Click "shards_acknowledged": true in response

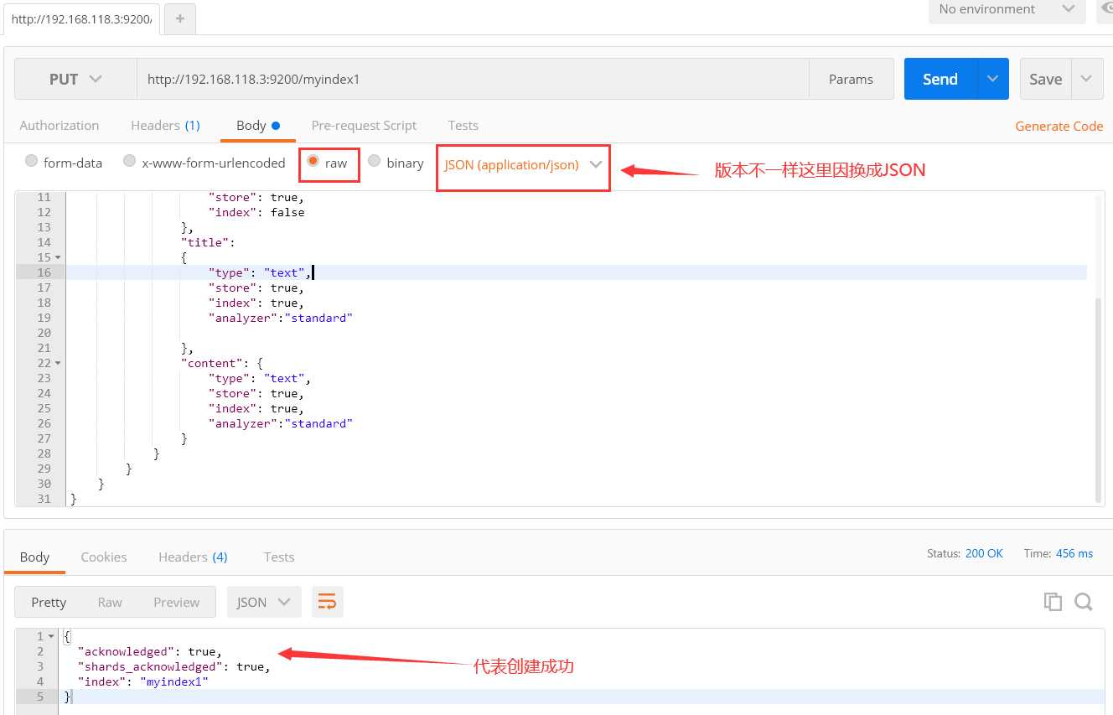point(173,666)
